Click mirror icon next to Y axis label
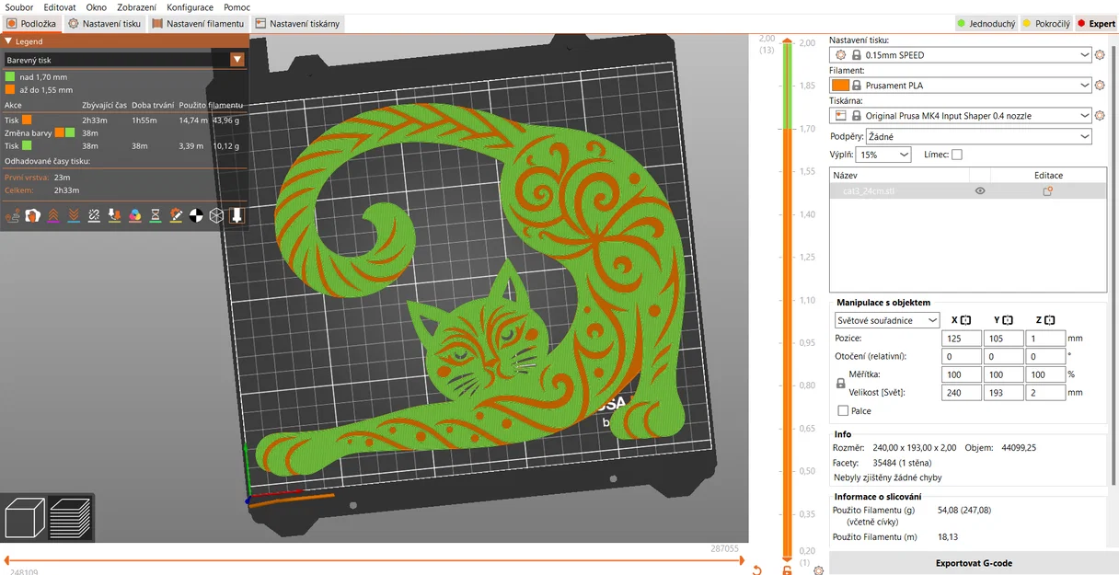The height and width of the screenshot is (575, 1119). tap(1009, 320)
